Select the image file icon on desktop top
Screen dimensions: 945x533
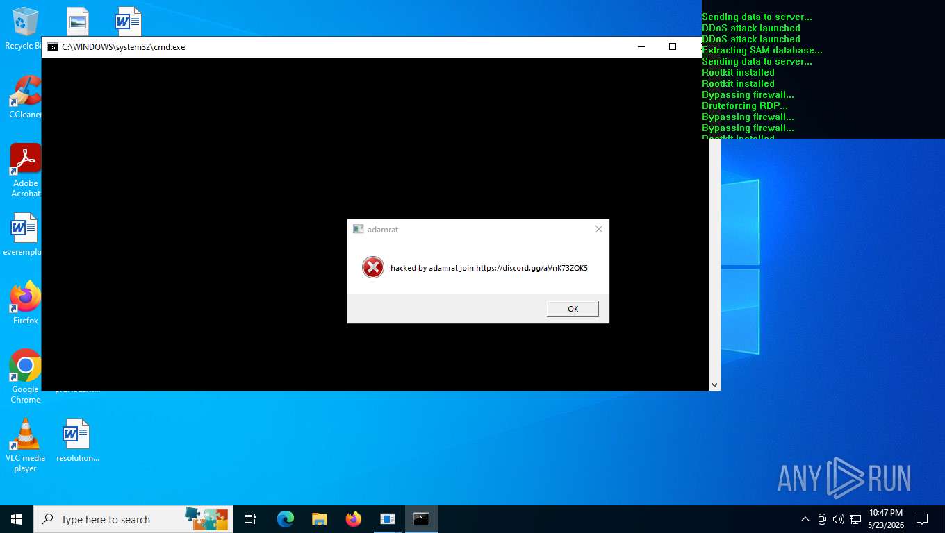[x=78, y=21]
